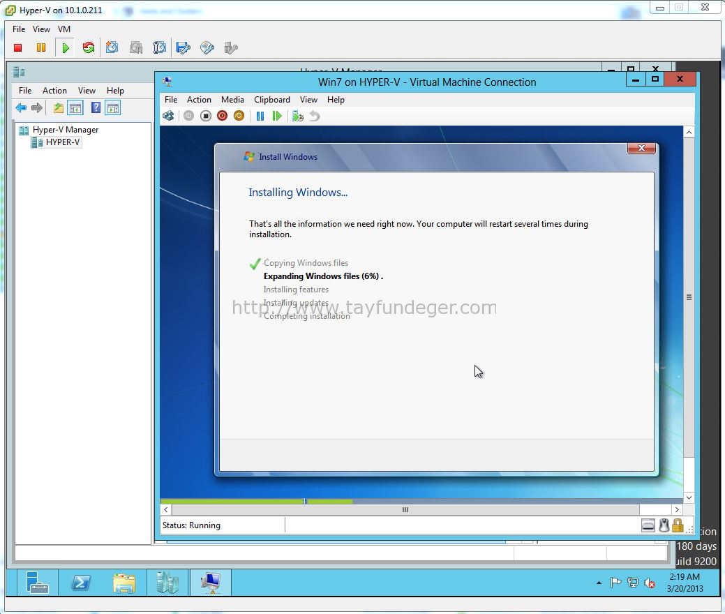Toggle the action pane icon in Hyper-V Manager
This screenshot has width=725, height=614.
[x=113, y=108]
